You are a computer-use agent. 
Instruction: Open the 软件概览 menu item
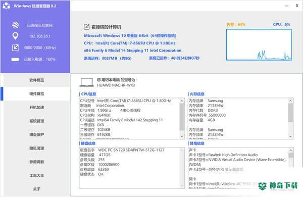click(x=37, y=80)
